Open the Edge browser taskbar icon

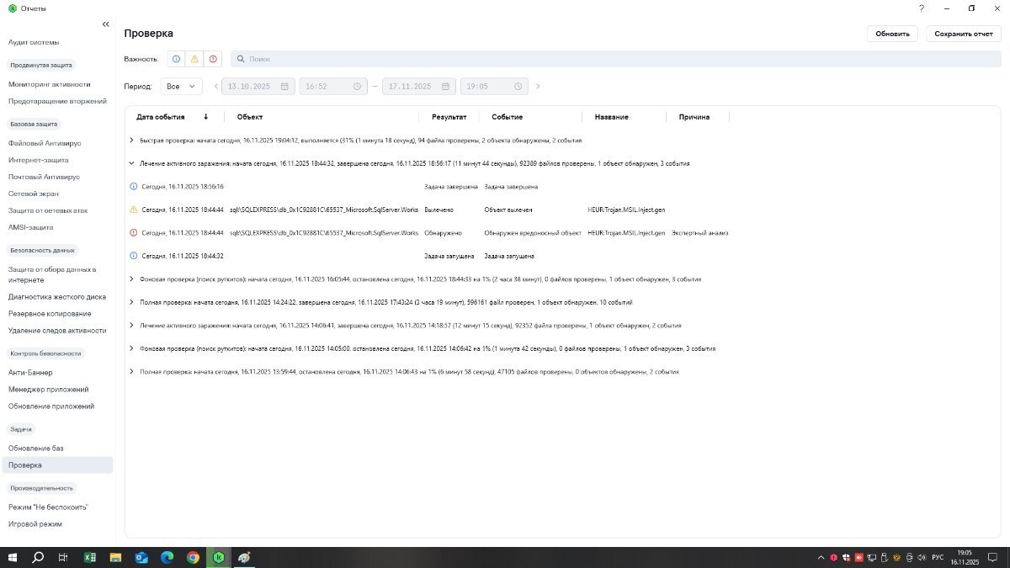point(167,557)
